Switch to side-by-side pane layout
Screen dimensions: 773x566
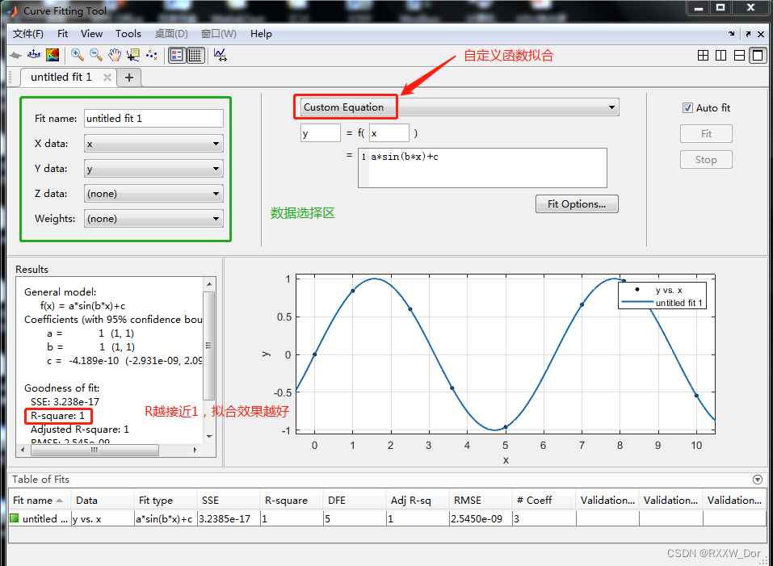point(720,55)
